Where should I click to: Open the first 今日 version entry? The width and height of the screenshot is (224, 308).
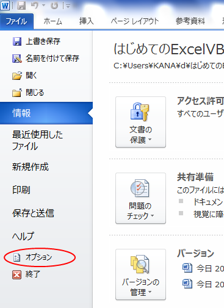coord(210,268)
